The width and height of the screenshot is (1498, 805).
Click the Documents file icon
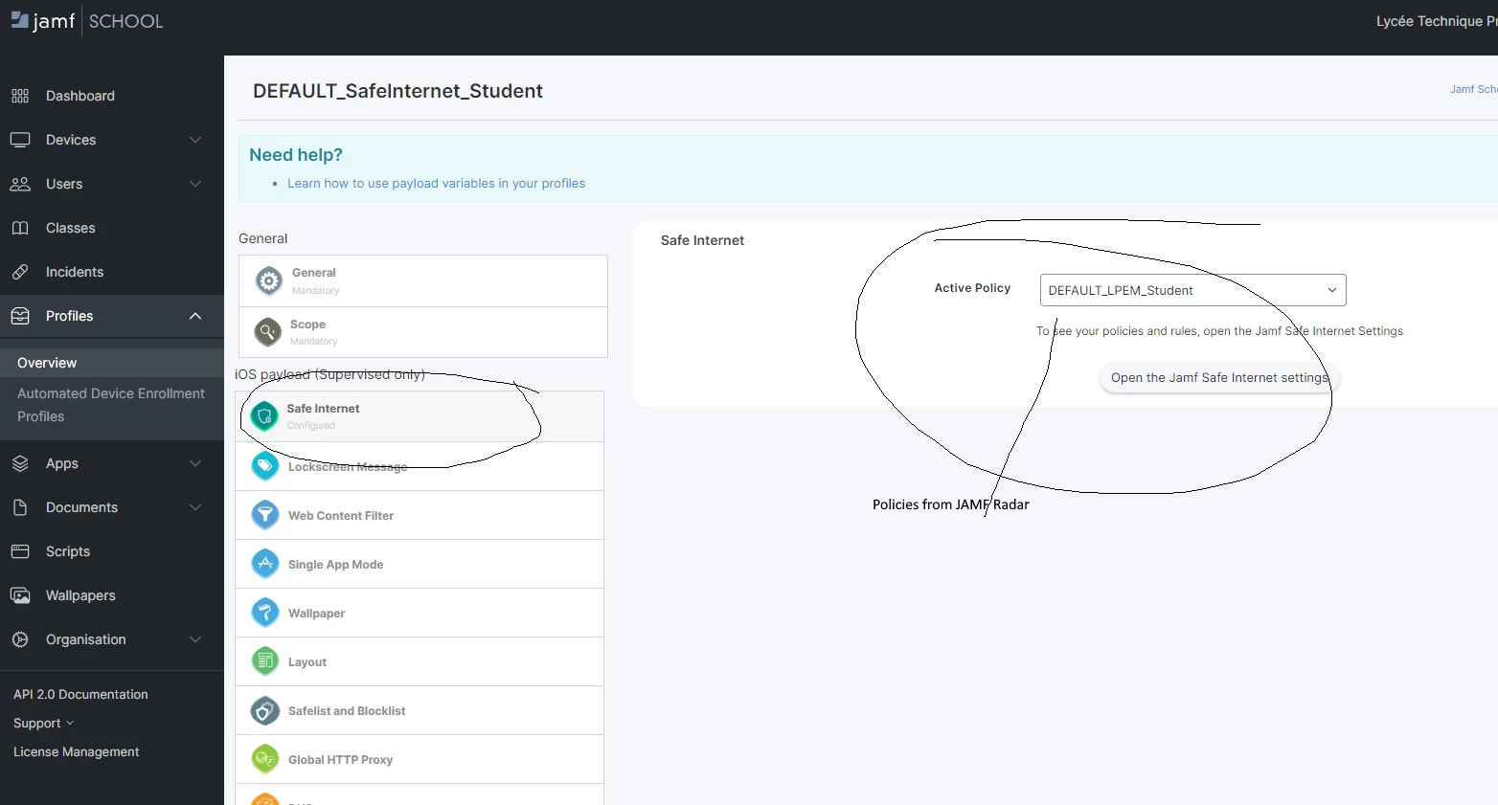pos(20,507)
